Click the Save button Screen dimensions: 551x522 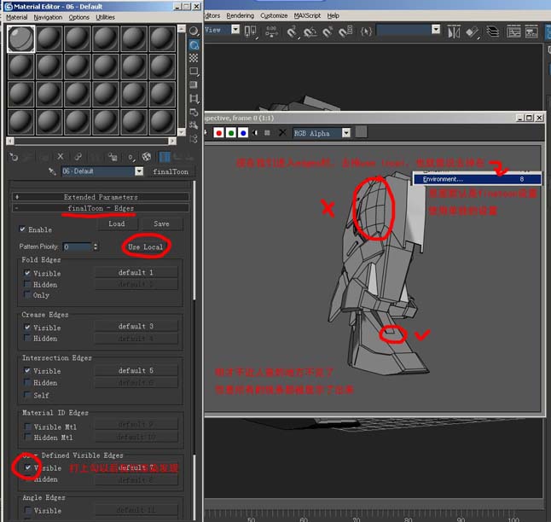pos(161,223)
